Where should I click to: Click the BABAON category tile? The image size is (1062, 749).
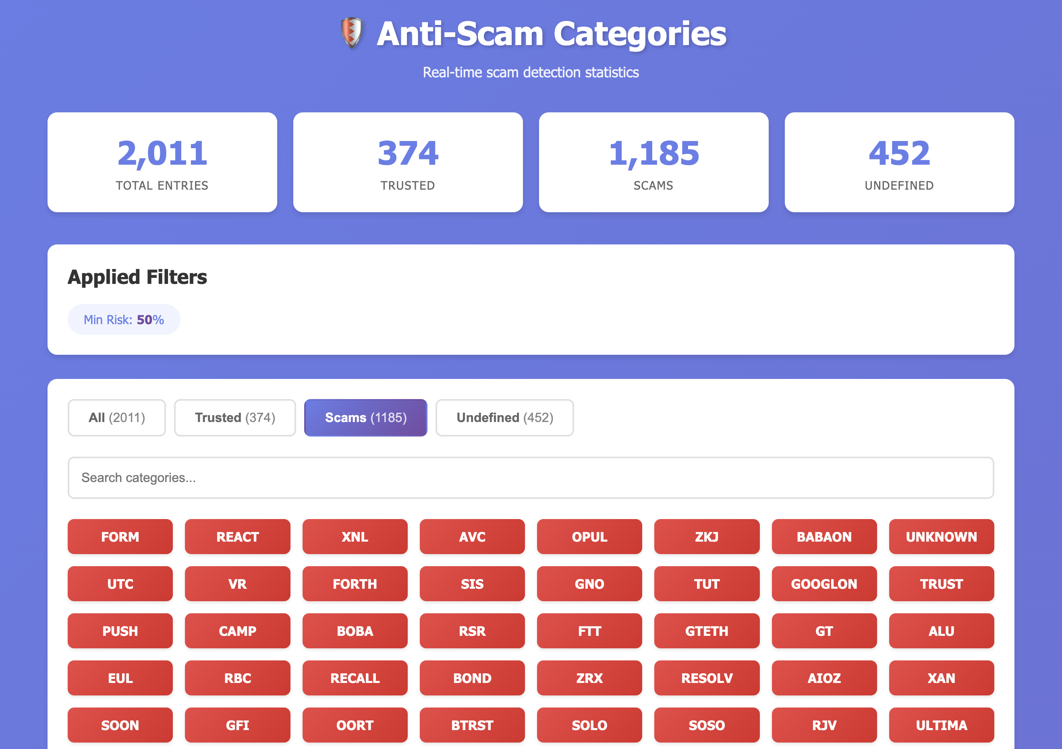[824, 537]
